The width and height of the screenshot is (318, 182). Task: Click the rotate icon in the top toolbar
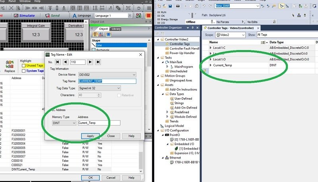(x=139, y=8)
